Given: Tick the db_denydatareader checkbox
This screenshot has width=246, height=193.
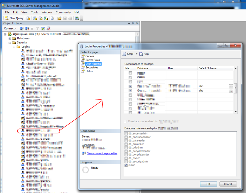Looking at the screenshot, I should (126, 151).
